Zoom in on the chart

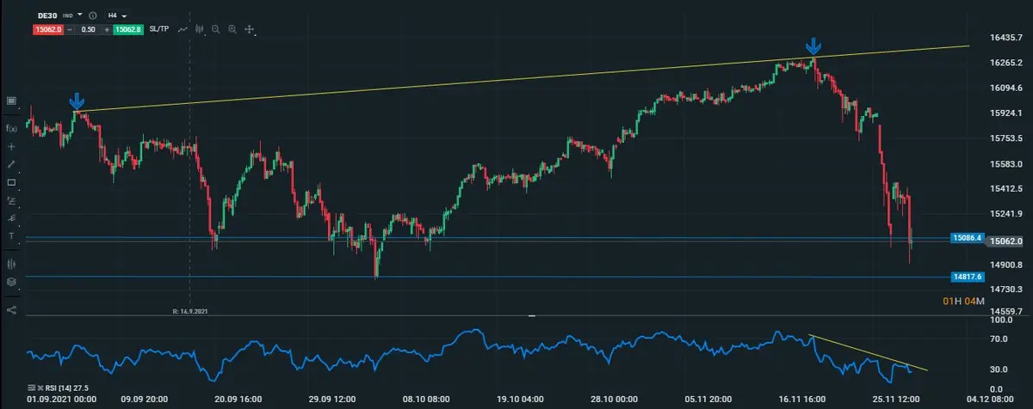click(x=232, y=29)
